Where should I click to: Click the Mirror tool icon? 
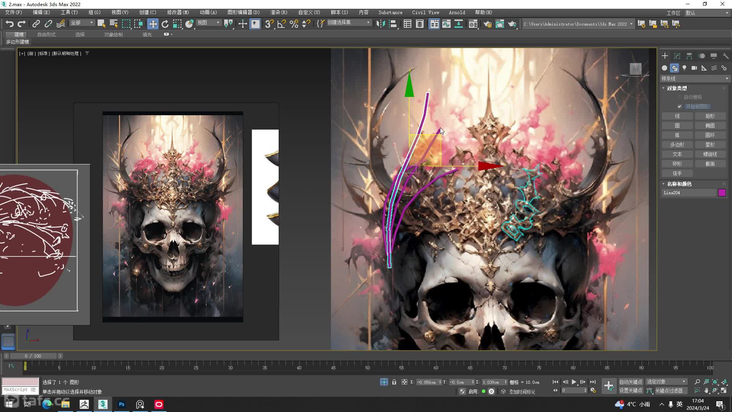380,24
